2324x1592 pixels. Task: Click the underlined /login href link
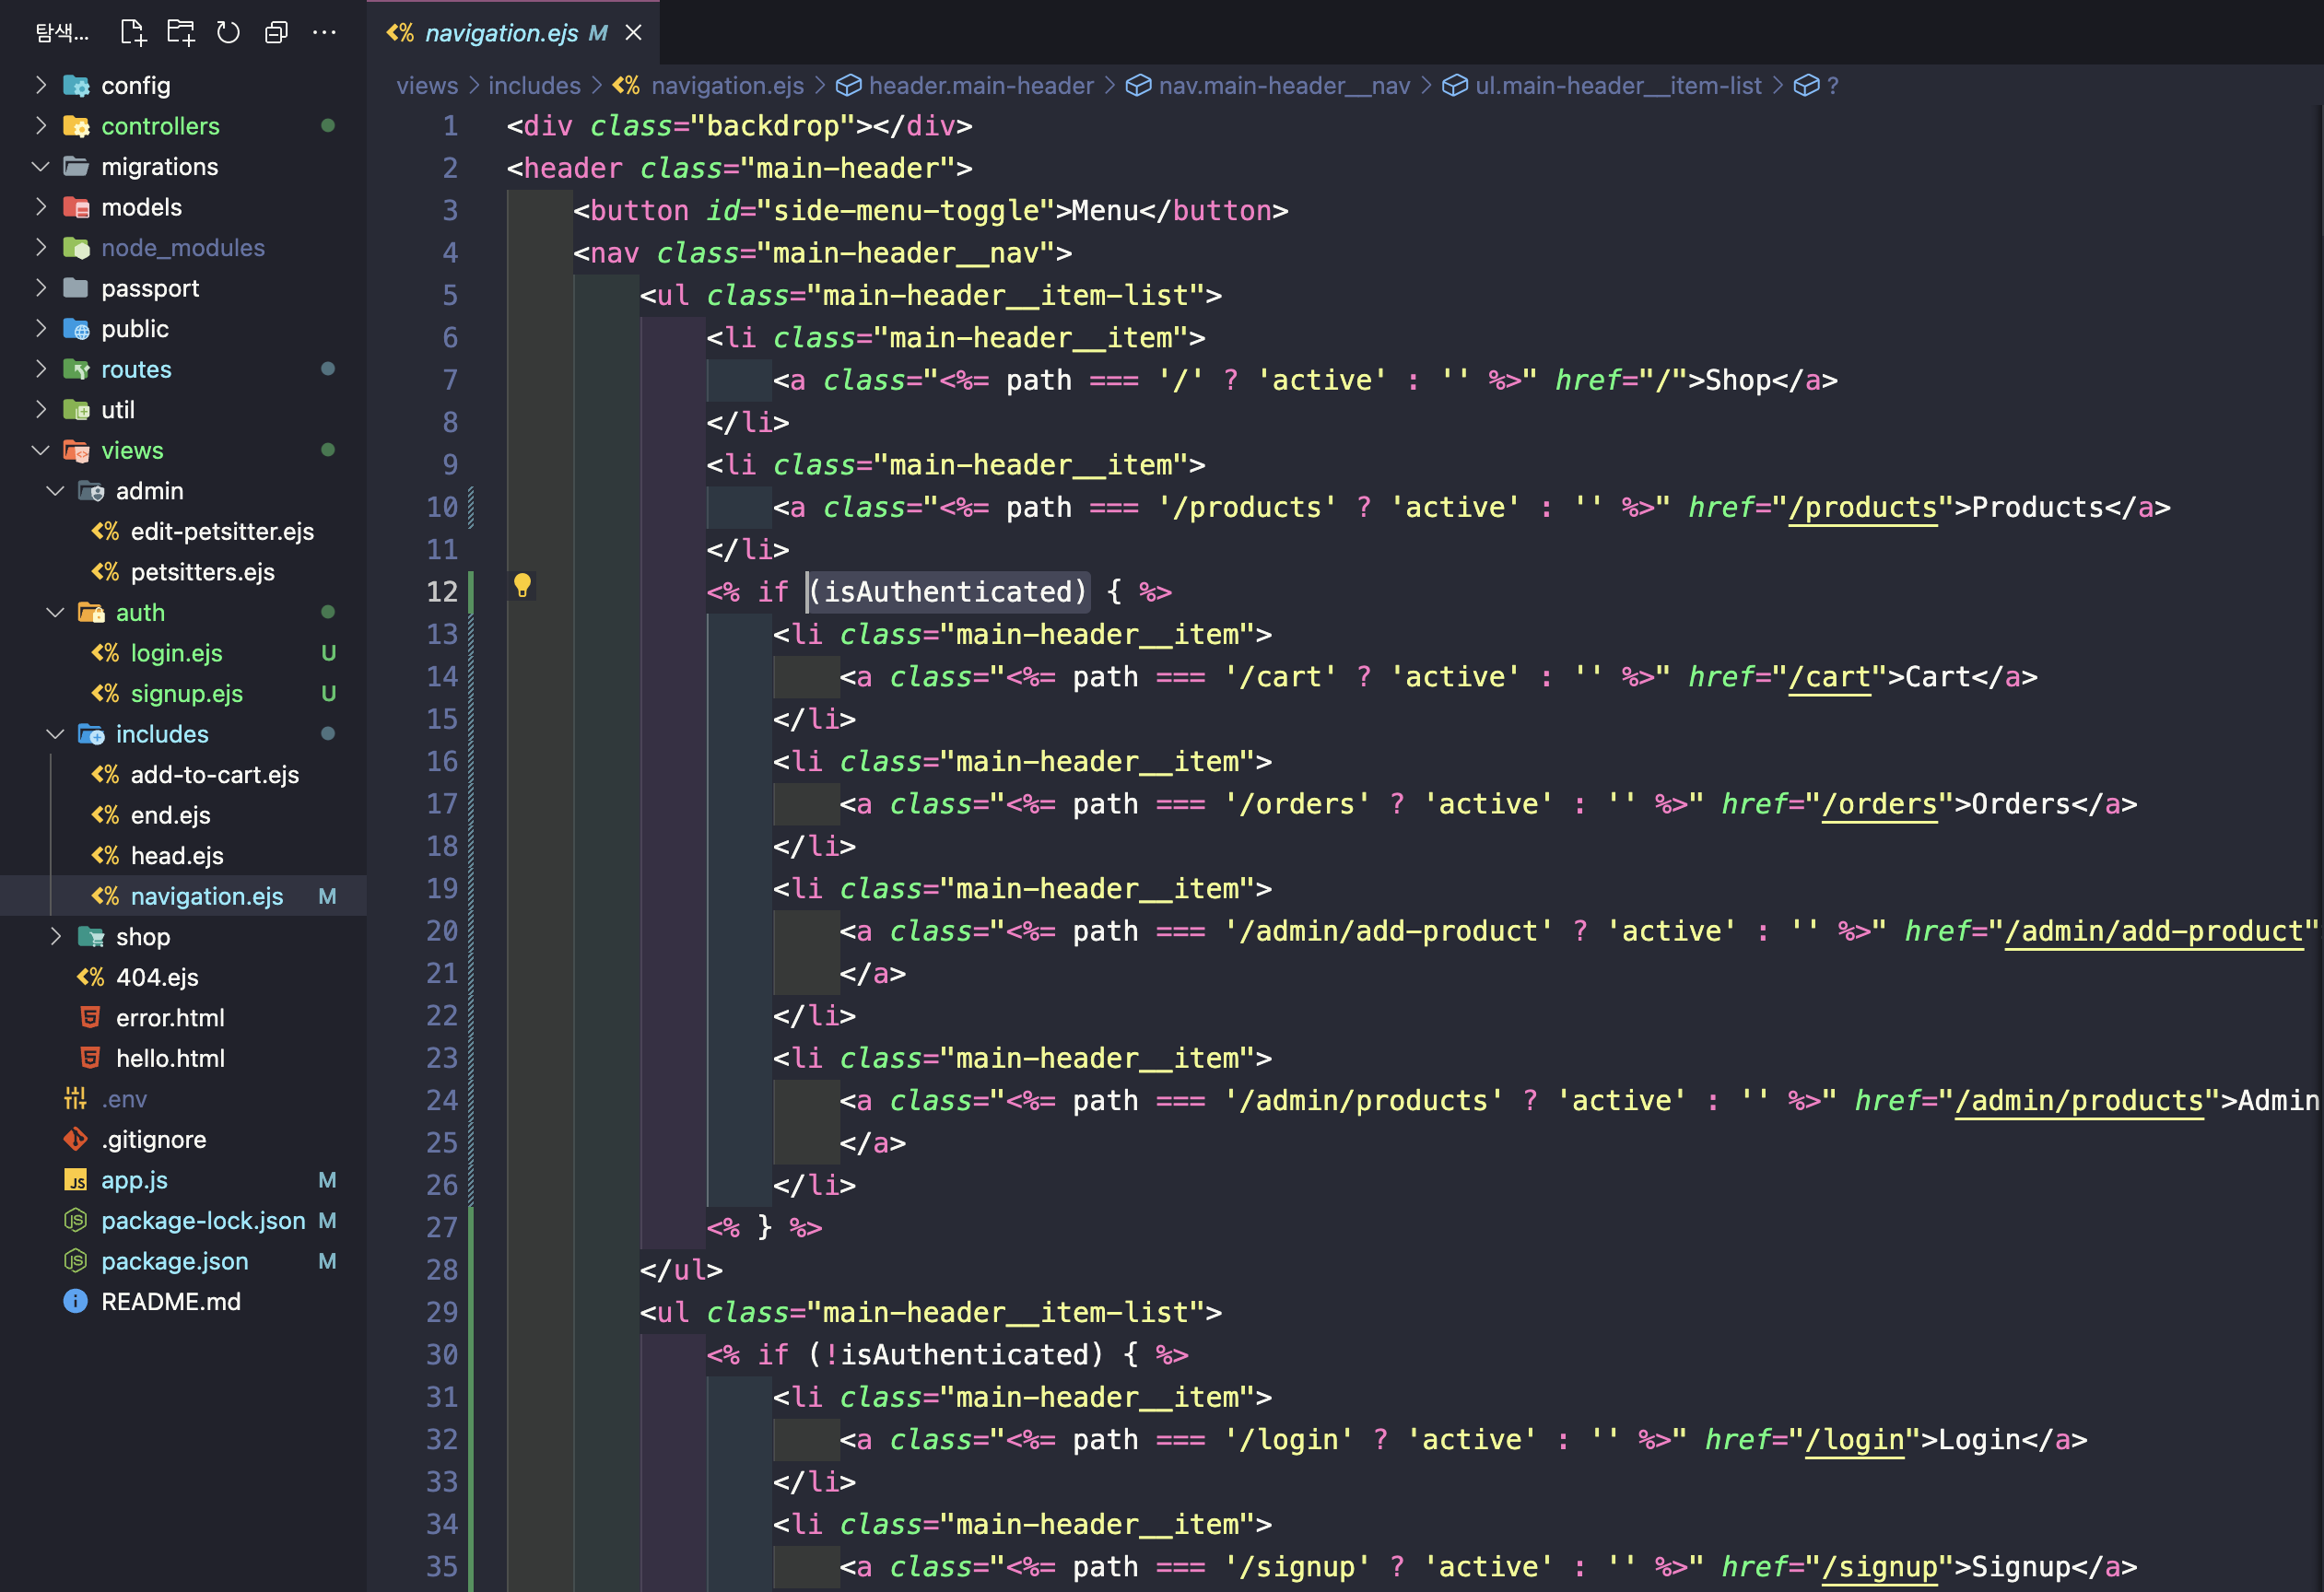[x=1854, y=1440]
